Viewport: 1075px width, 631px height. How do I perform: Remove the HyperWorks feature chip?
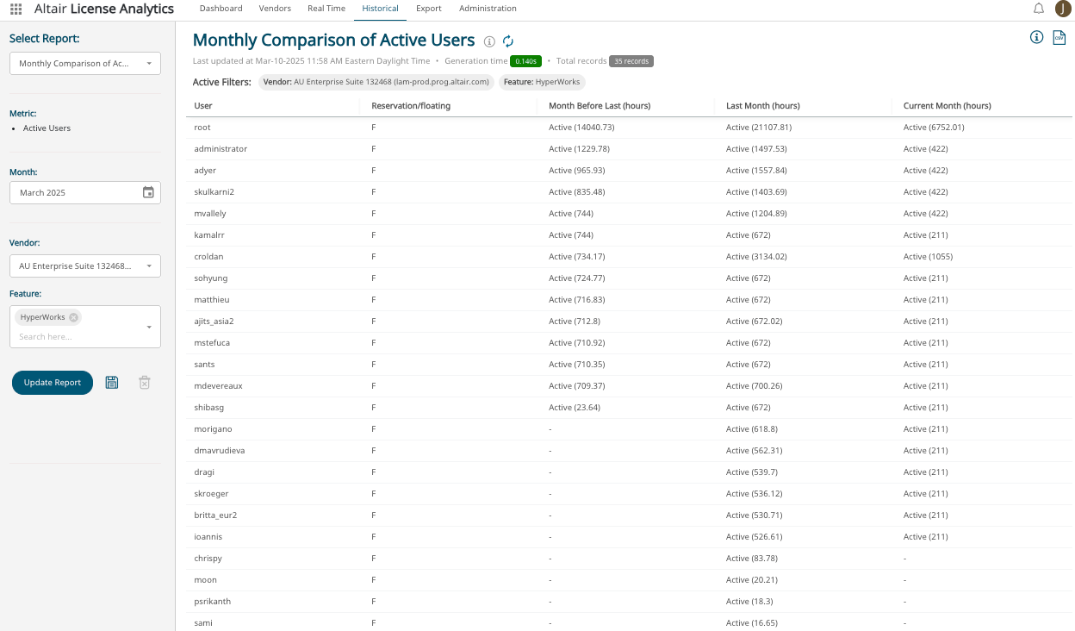[x=74, y=317]
